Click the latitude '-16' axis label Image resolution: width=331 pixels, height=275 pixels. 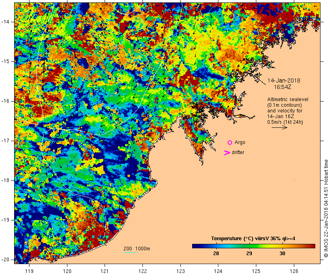5,101
